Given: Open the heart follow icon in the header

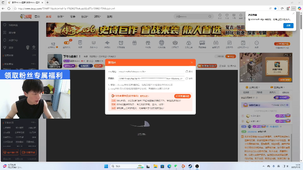Looking at the screenshot, I should [227, 15].
